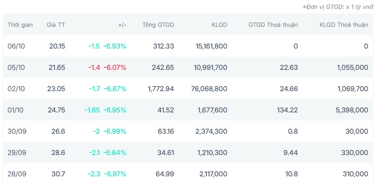
Task: Click total value 63.16
Action: click(x=166, y=131)
